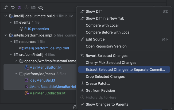Collapse the platform/ide/menu folder node
The height and width of the screenshot is (110, 174).
point(16,74)
